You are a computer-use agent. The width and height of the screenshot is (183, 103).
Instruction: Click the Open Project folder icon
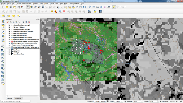[x=7, y=7]
